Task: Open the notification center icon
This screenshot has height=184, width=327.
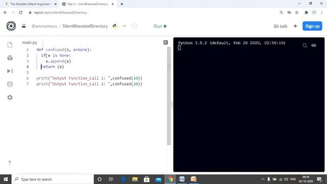Action: (x=319, y=179)
